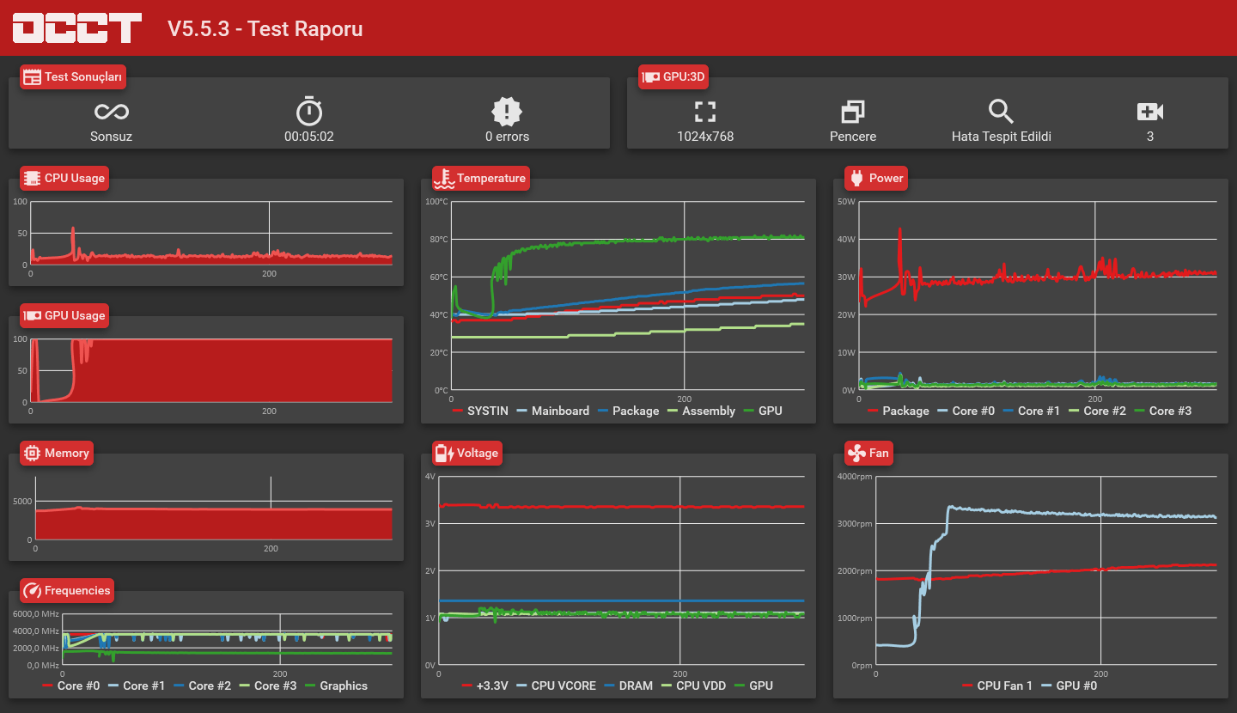Toggle Graphics series in Frequencies legend
Image resolution: width=1237 pixels, height=713 pixels.
(335, 686)
